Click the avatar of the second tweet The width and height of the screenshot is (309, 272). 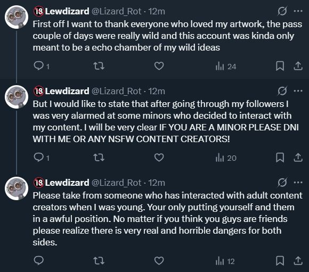pyautogui.click(x=17, y=97)
